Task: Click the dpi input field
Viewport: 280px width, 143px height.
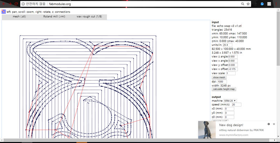Action: pyautogui.click(x=222, y=82)
